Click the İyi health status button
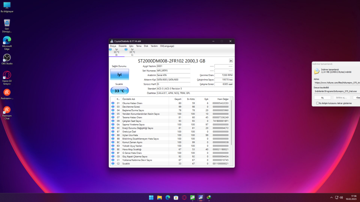The height and width of the screenshot is (202, 360). [119, 75]
